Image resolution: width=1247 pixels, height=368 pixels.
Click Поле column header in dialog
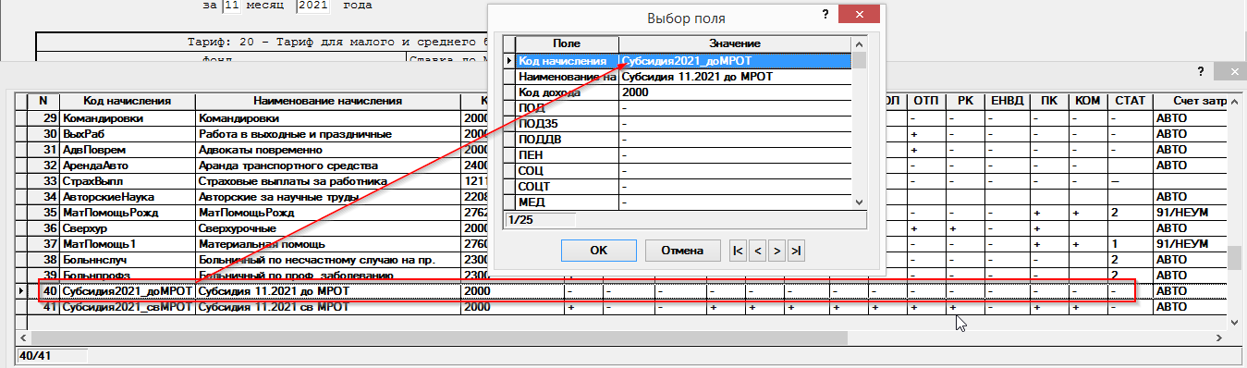[x=567, y=43]
